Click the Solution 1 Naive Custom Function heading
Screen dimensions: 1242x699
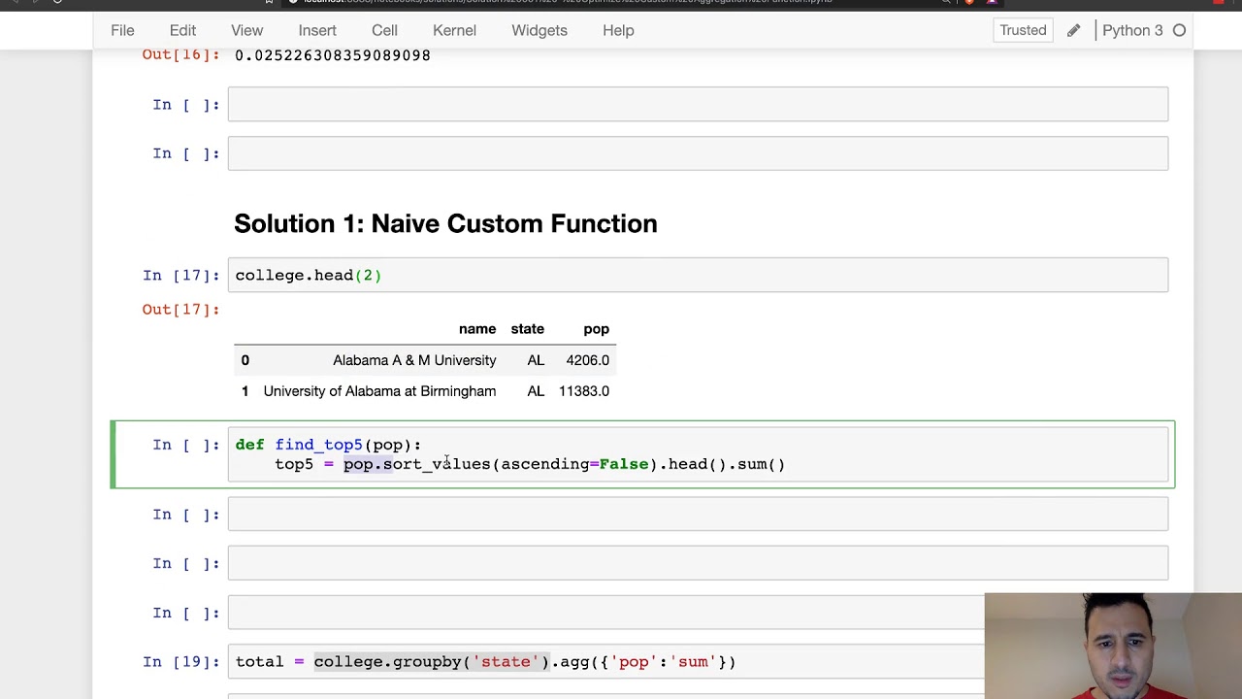[445, 224]
